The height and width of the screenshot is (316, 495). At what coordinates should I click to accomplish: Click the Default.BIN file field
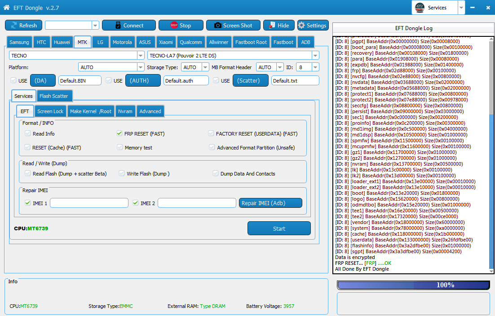[x=80, y=80]
